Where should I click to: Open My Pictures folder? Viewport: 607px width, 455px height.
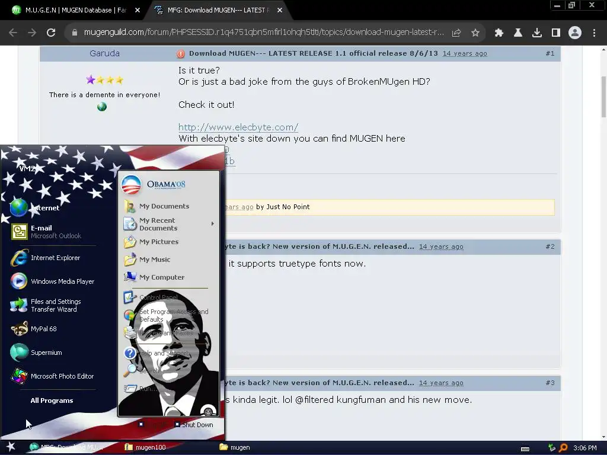(x=151, y=242)
